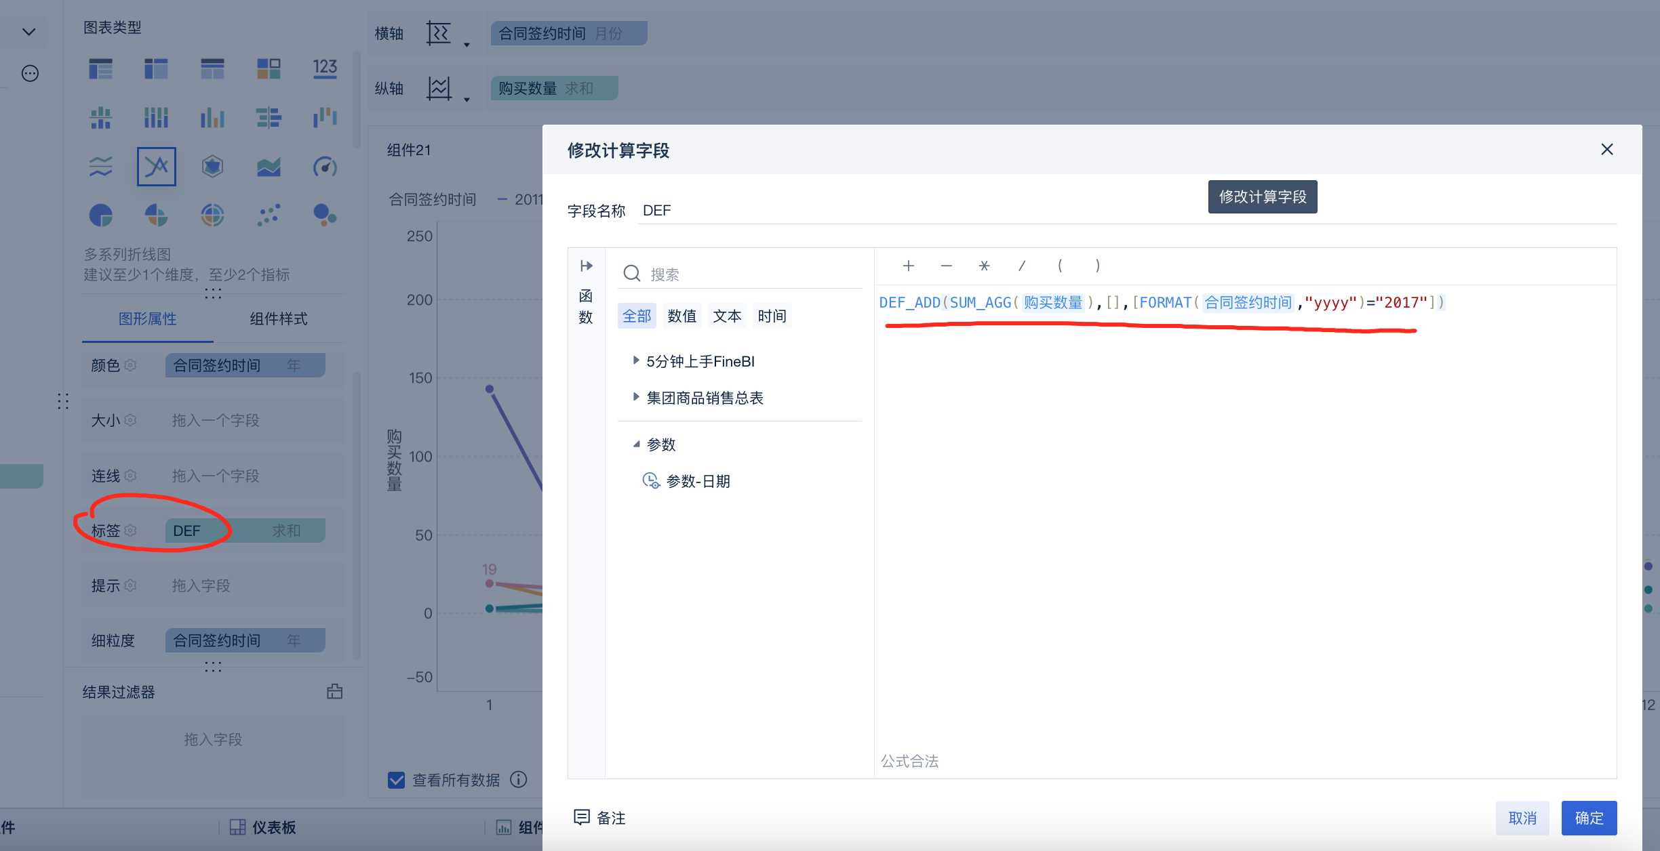Open the 仪表板 dashboard tab at bottom
Image resolution: width=1660 pixels, height=851 pixels.
click(x=263, y=827)
